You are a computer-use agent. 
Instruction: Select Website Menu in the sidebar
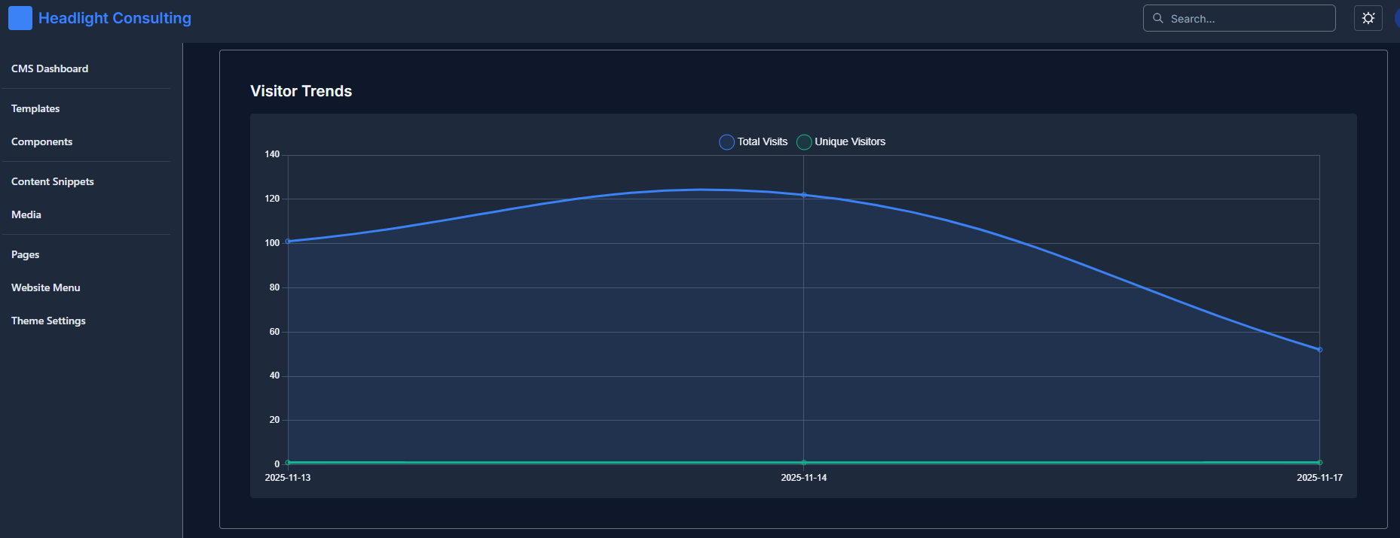pos(46,287)
